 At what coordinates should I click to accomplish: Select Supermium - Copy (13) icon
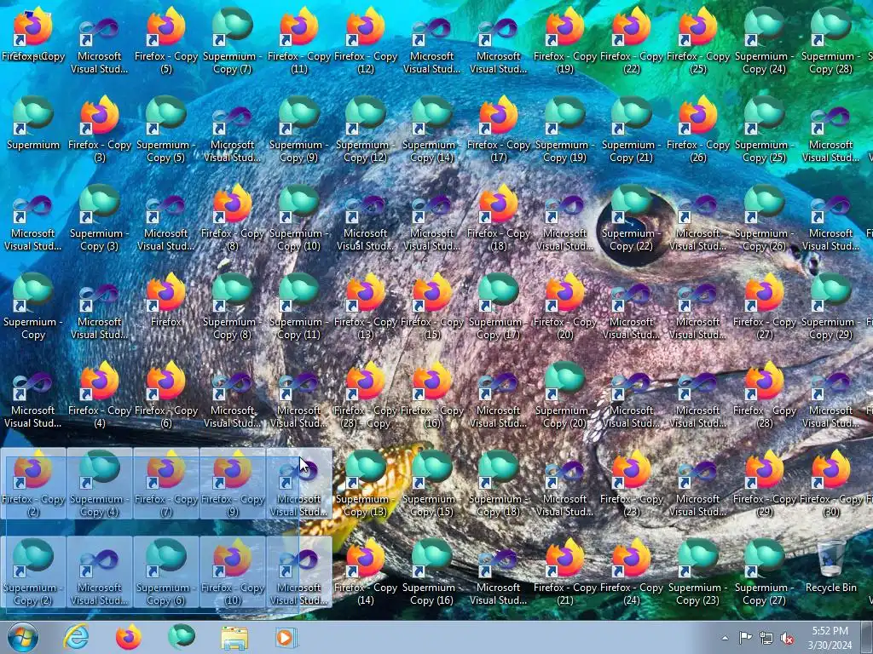point(365,484)
